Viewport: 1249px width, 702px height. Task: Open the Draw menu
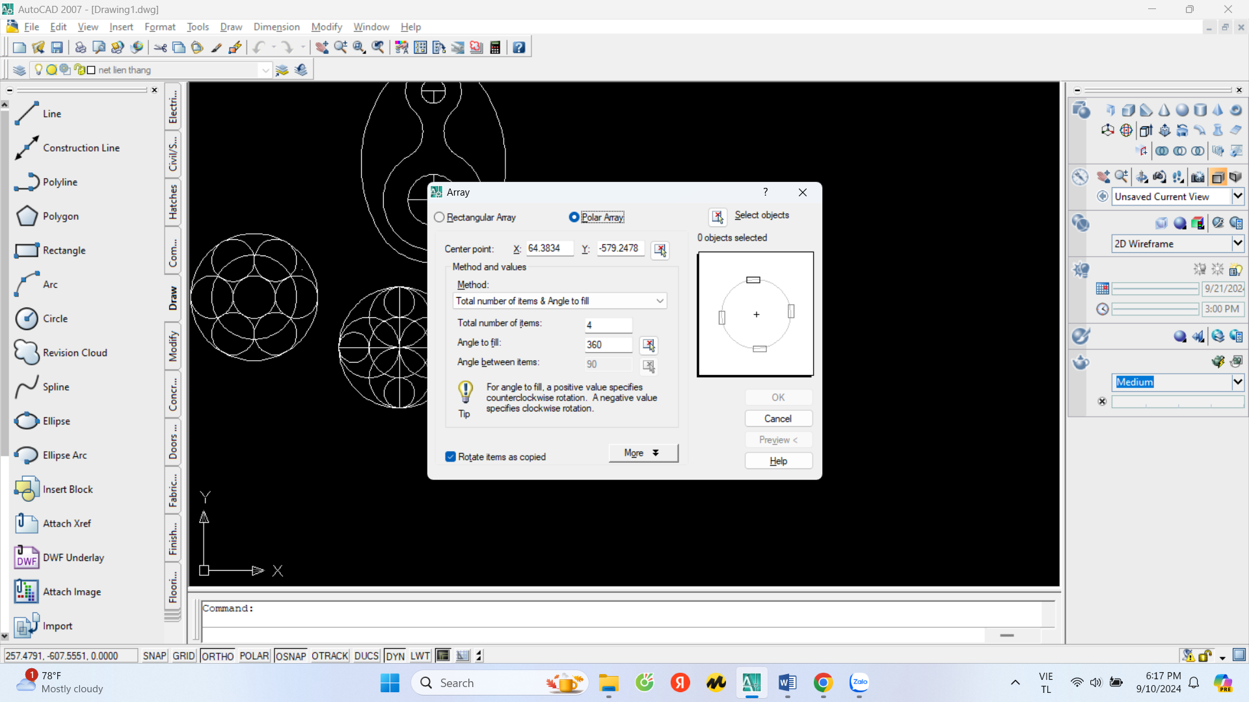[x=231, y=27]
